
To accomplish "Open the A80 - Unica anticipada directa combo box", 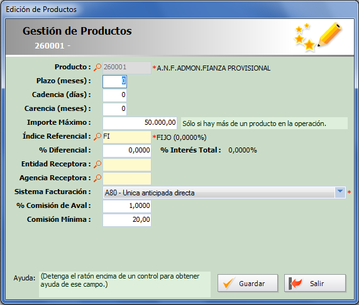I will 224,192.
